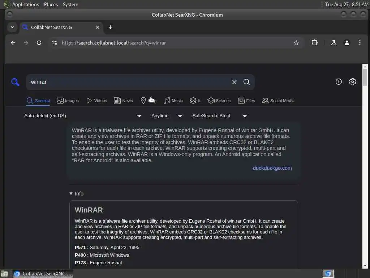
Task: Go back to previous page
Action: click(13, 43)
